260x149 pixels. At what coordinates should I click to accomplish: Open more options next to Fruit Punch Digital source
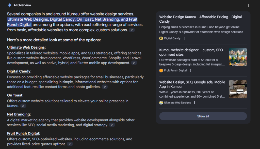click(x=190, y=70)
